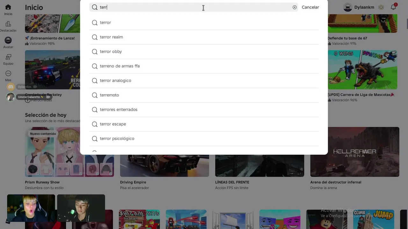This screenshot has height=229, width=408.
Task: Choose the "terremoto" search suggestion
Action: (109, 95)
